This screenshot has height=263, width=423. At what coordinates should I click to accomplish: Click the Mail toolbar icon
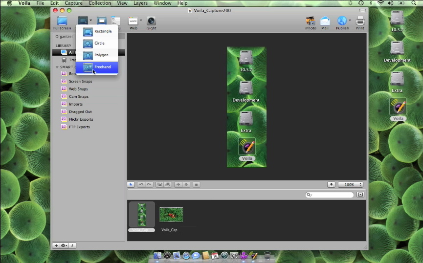(x=325, y=21)
